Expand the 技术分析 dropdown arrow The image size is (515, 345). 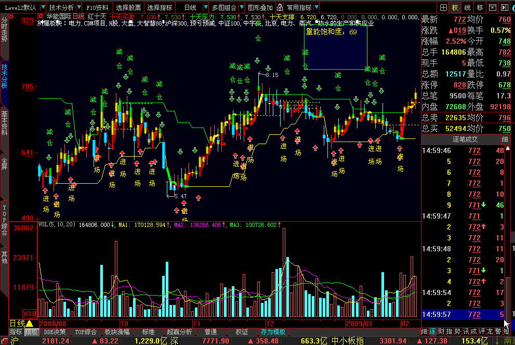pos(79,7)
